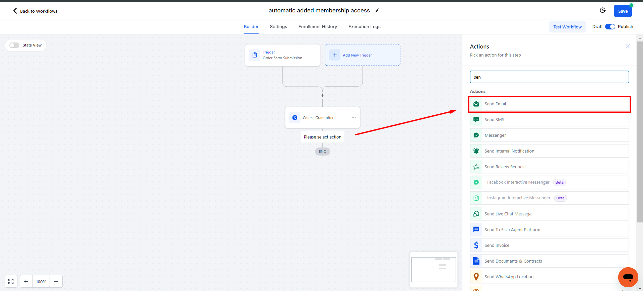Switch to the Settings tab
Viewport: 643px width, 291px height.
click(278, 27)
